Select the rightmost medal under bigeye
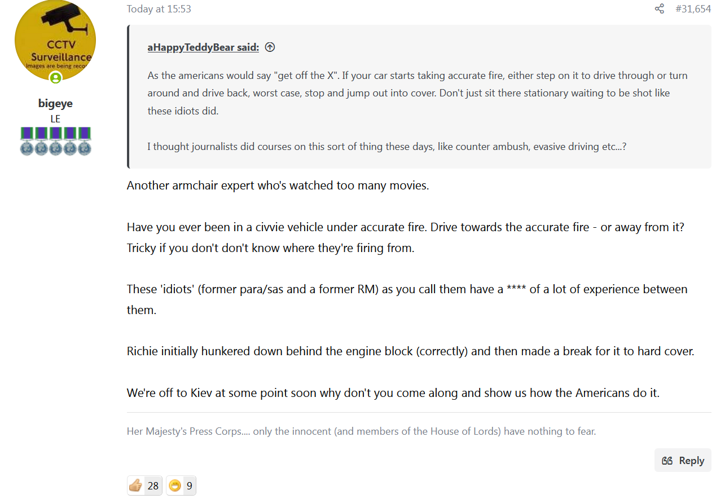 point(84,141)
